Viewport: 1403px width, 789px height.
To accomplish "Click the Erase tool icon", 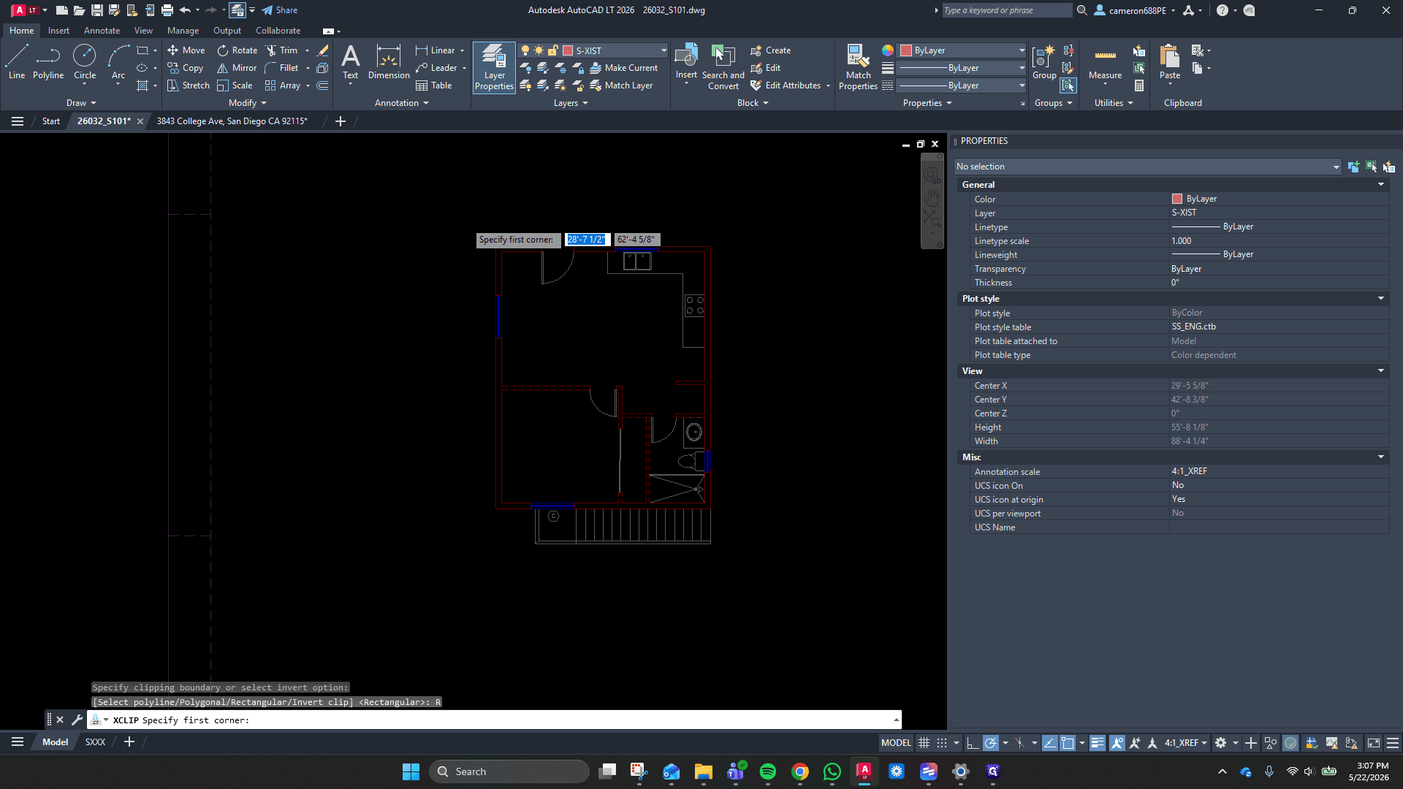I will [323, 50].
